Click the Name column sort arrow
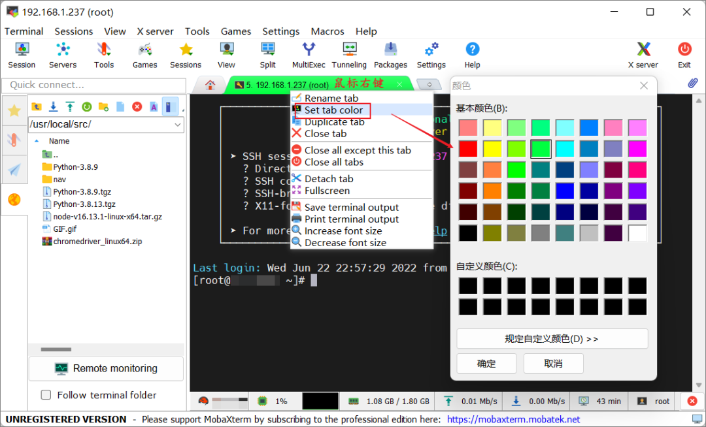The width and height of the screenshot is (706, 427). [x=37, y=140]
